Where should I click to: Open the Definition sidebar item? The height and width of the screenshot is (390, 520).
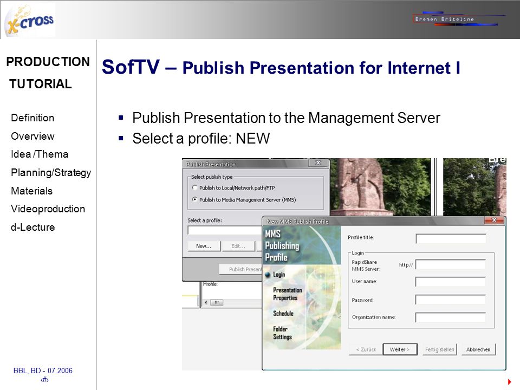coord(32,118)
